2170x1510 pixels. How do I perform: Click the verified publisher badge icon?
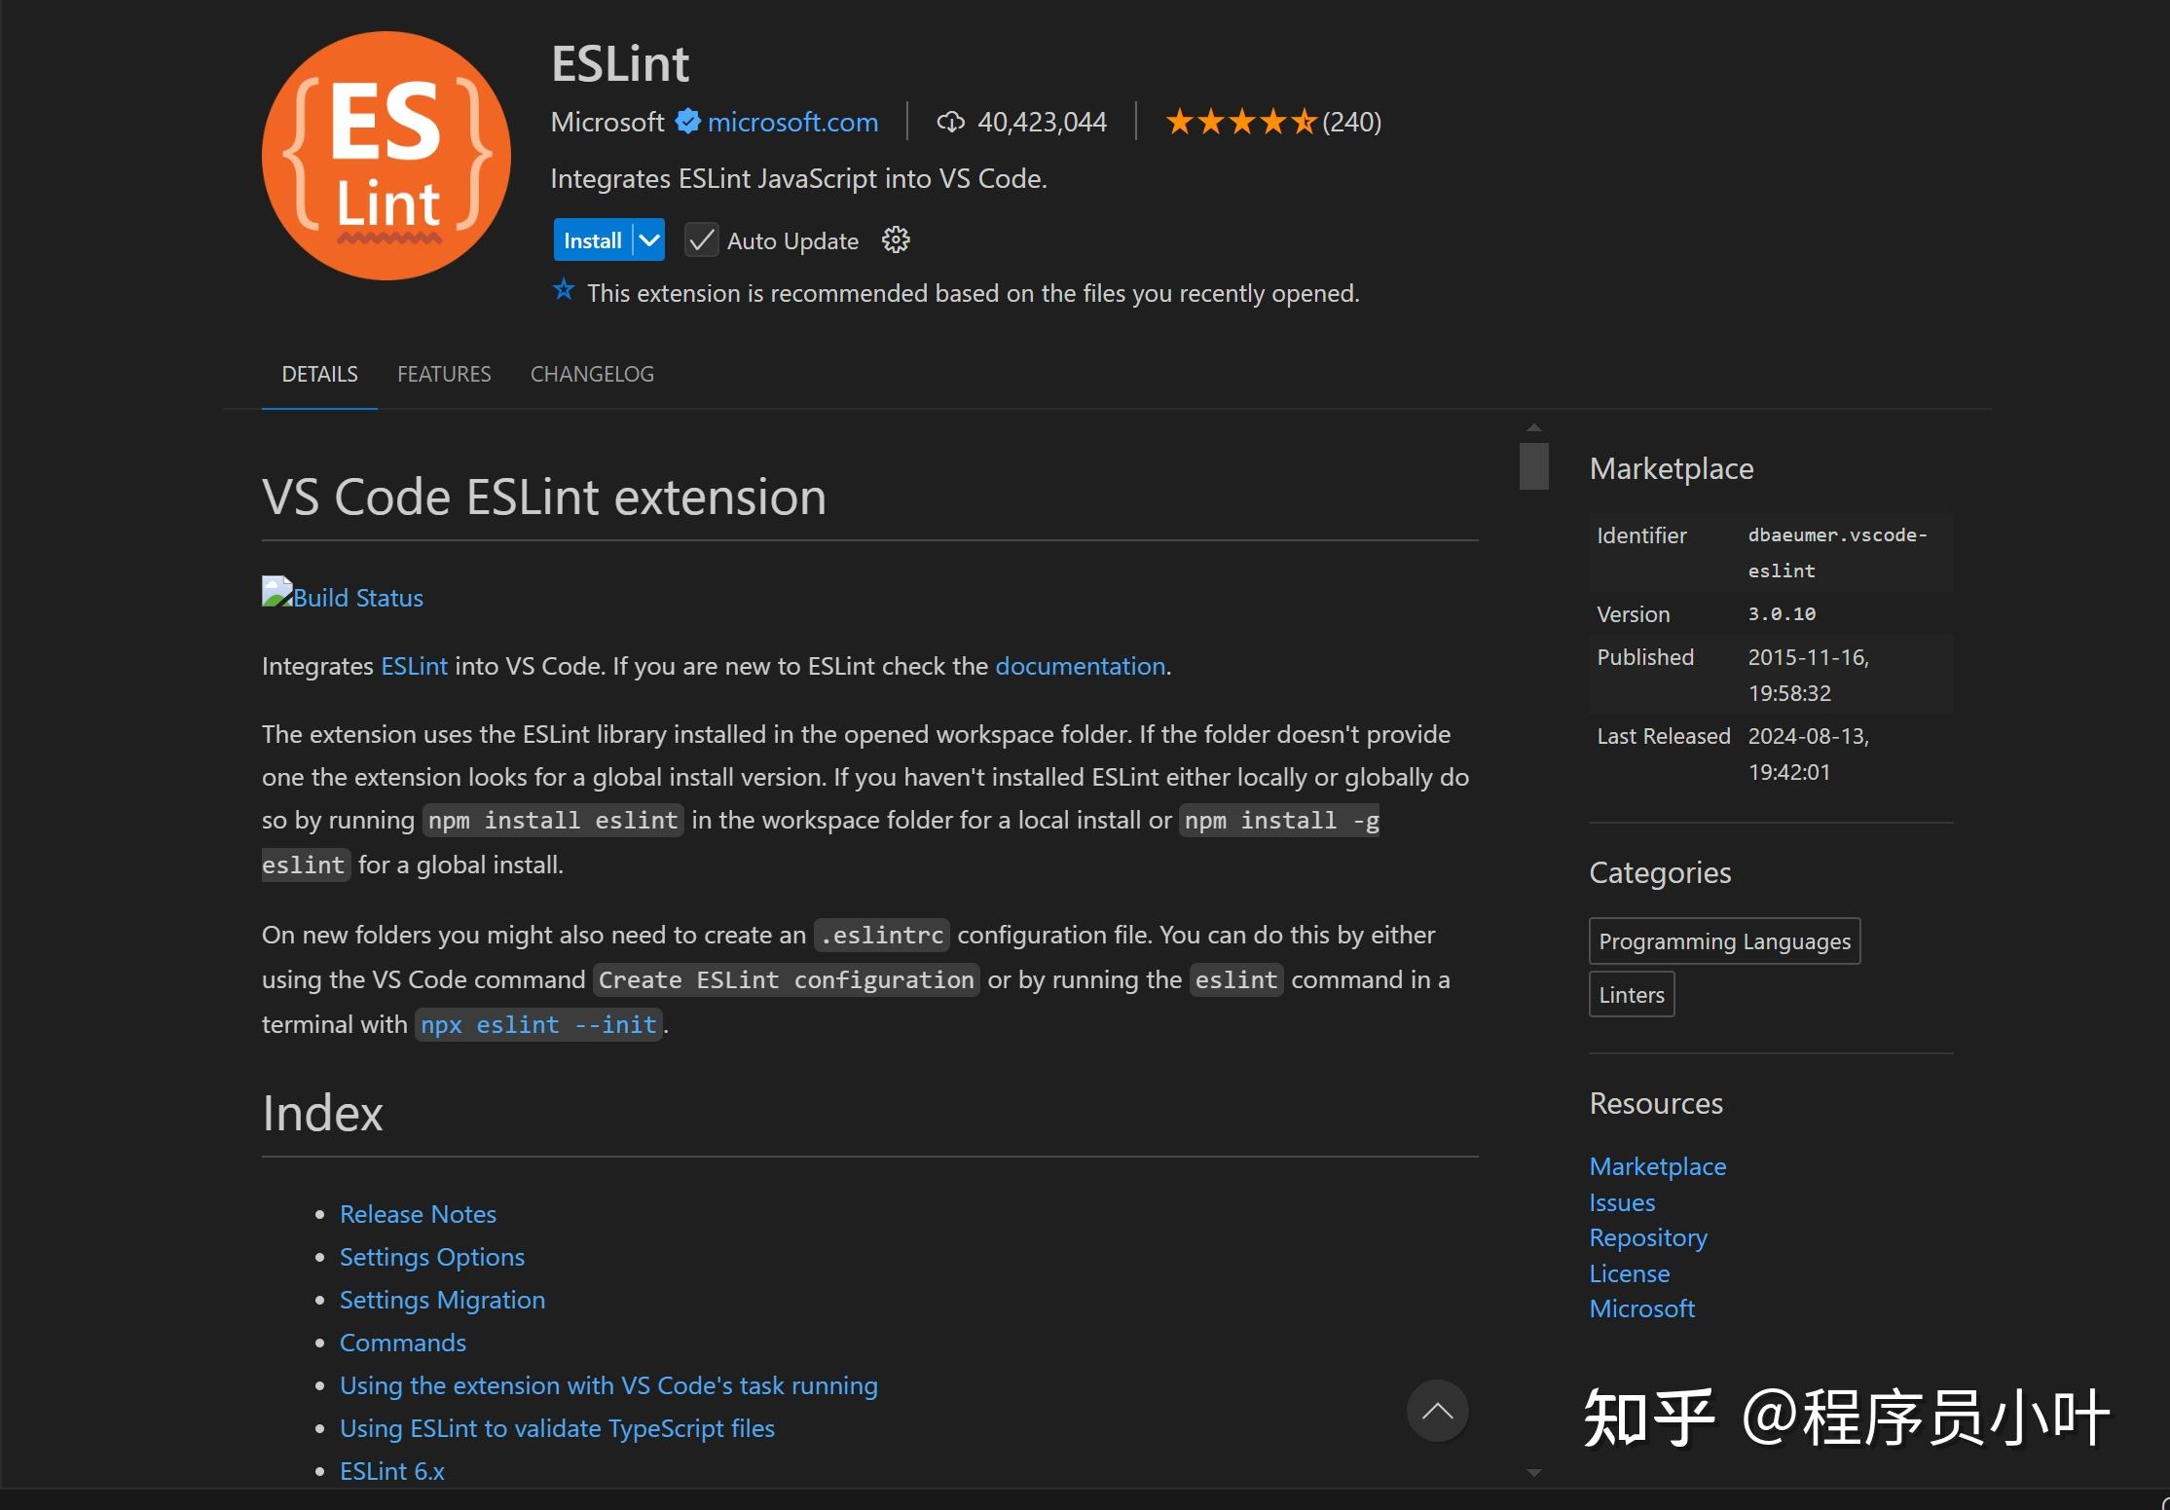click(688, 122)
